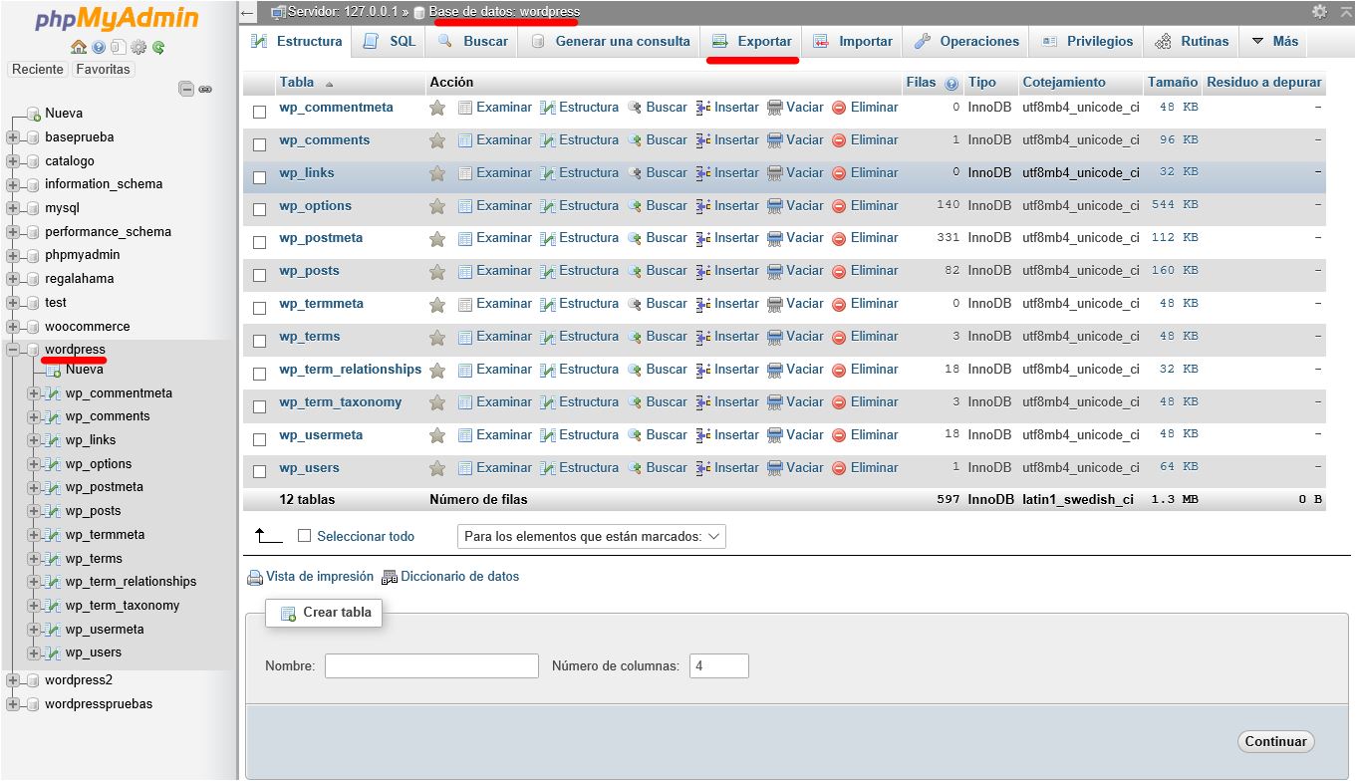Tick checkbox for wp_postmeta table
Viewport: 1356px width, 781px height.
[x=259, y=243]
